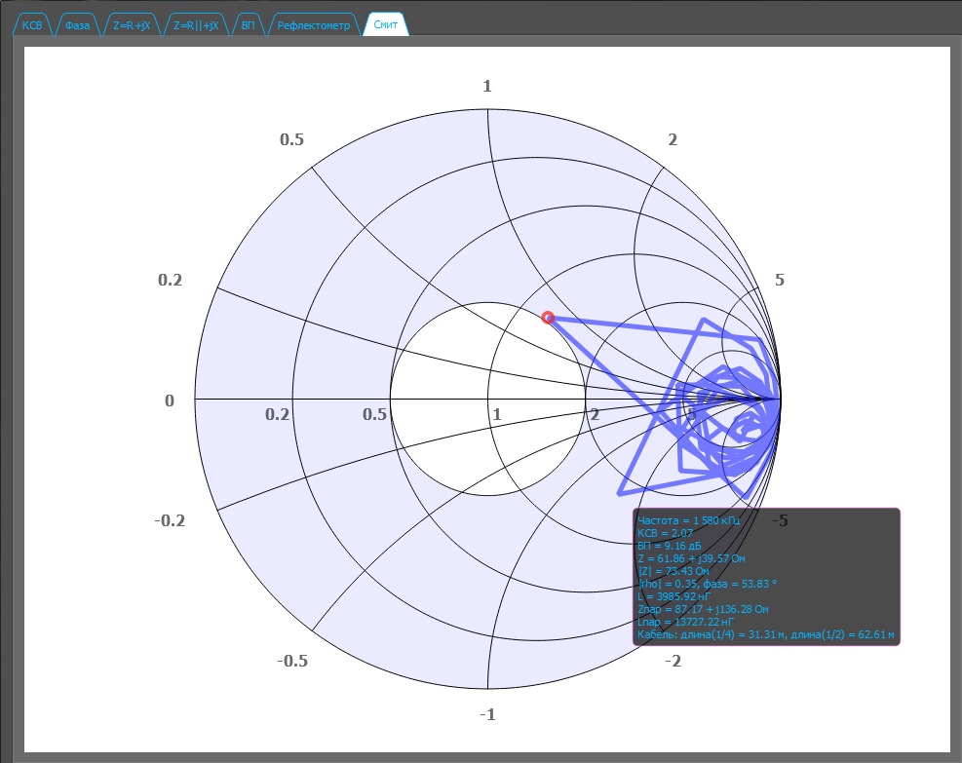The width and height of the screenshot is (962, 763).
Task: Click the 0 label left of the chart
Action: (x=170, y=401)
